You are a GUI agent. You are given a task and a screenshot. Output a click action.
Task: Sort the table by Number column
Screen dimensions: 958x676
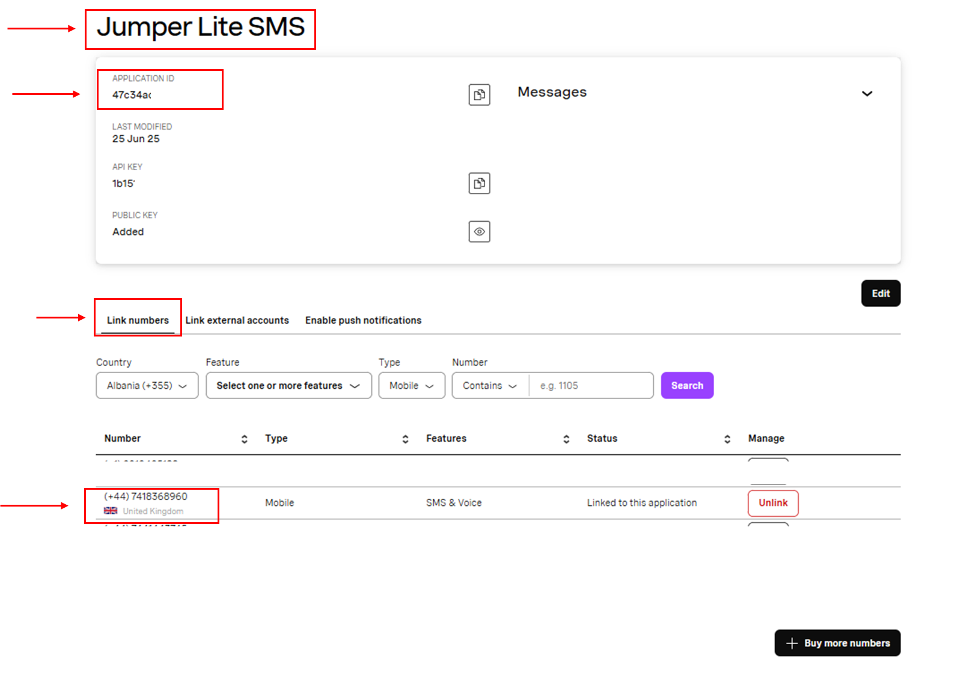244,439
